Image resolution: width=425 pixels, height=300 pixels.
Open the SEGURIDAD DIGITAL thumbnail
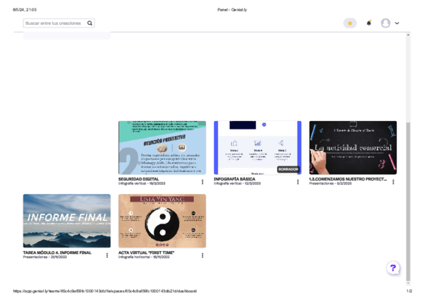coord(162,147)
